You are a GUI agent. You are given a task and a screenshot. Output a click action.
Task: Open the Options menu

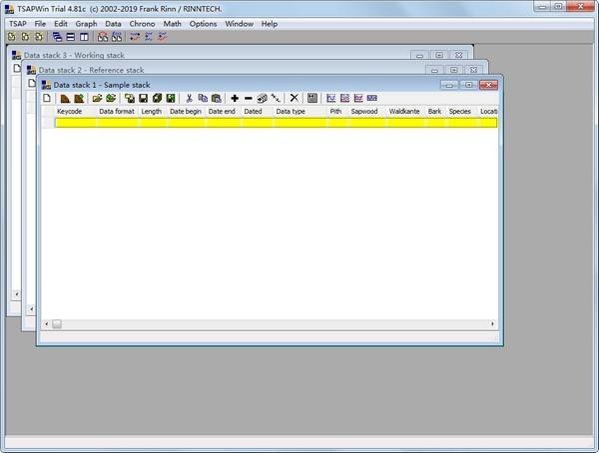(203, 23)
